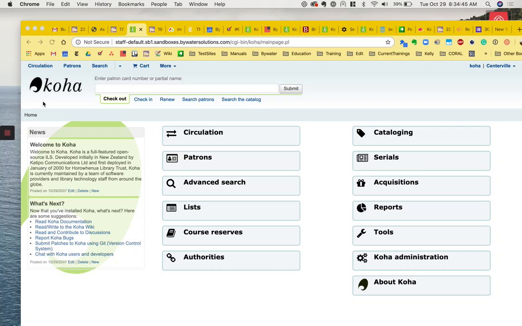The image size is (522, 326).
Task: Open Patrons in the top navigation
Action: pos(72,66)
